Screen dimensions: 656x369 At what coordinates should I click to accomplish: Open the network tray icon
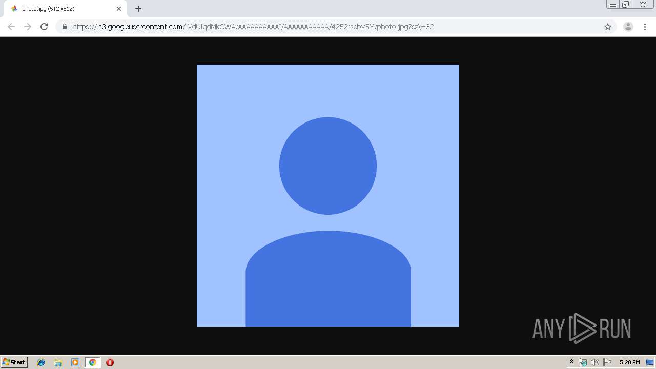point(583,362)
